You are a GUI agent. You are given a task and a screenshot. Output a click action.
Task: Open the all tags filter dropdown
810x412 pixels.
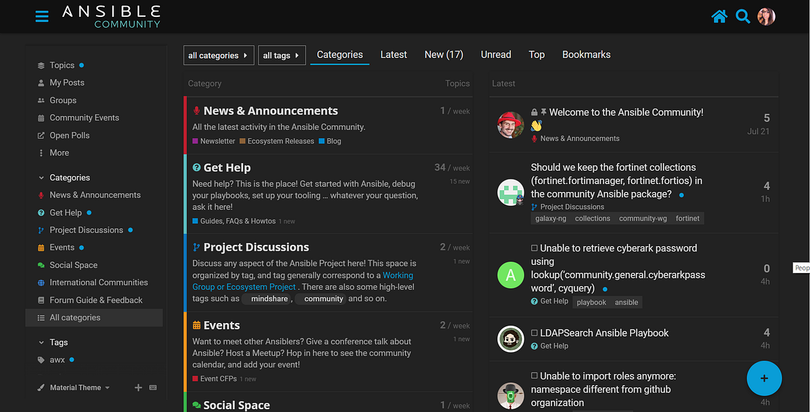pyautogui.click(x=281, y=55)
